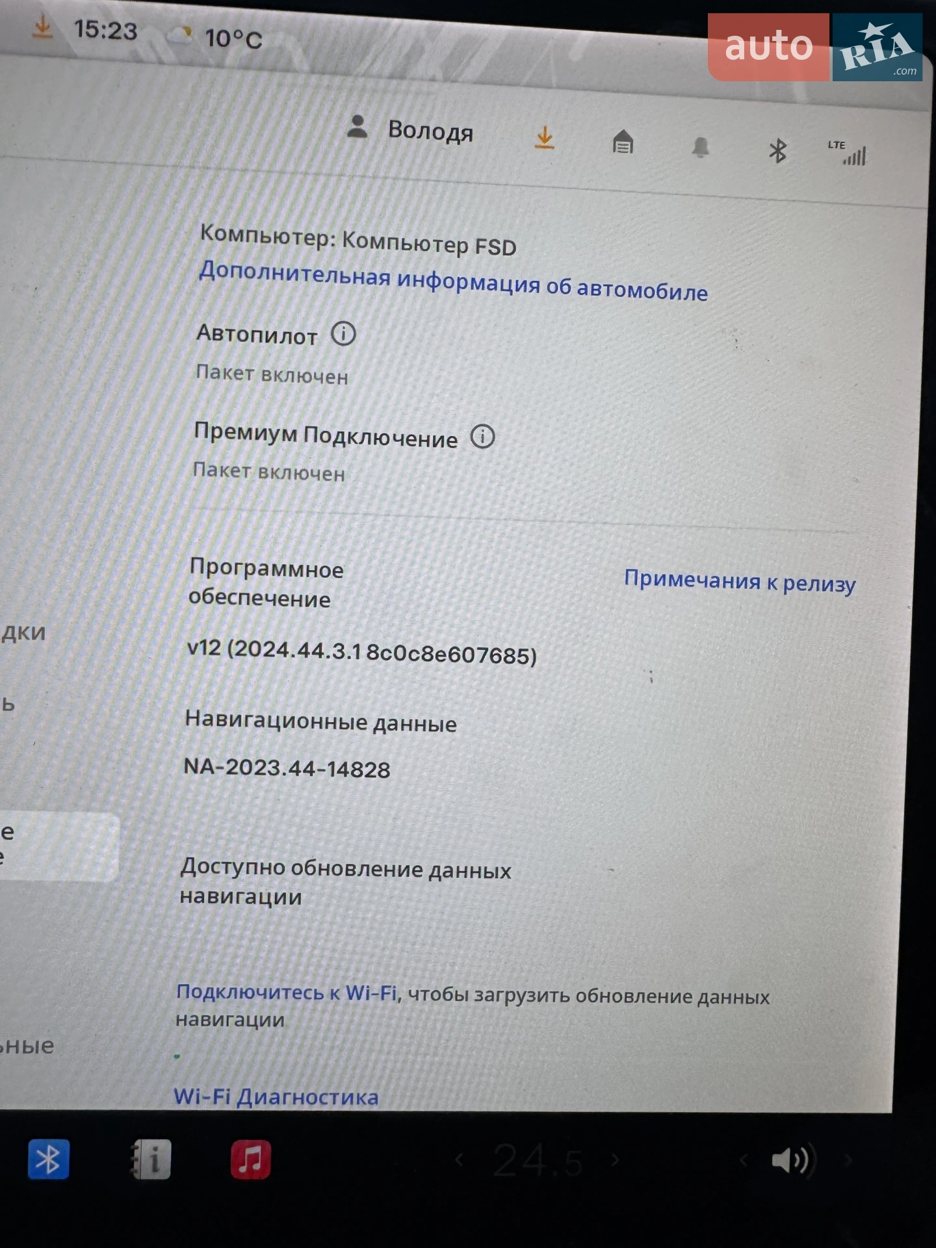Tap the Bluetooth icon in the header

(777, 151)
